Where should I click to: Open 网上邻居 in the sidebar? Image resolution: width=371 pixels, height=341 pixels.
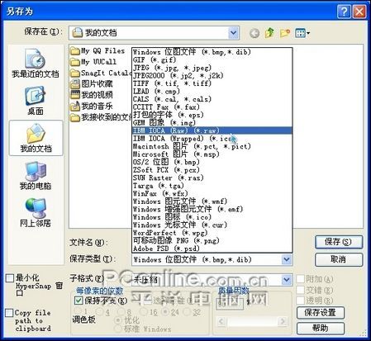(36, 212)
